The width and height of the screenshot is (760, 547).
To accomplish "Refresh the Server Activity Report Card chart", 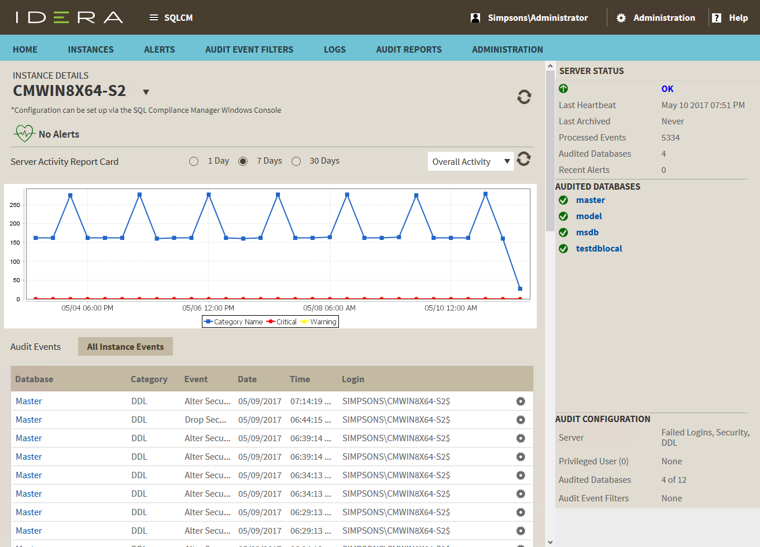I will click(x=524, y=159).
